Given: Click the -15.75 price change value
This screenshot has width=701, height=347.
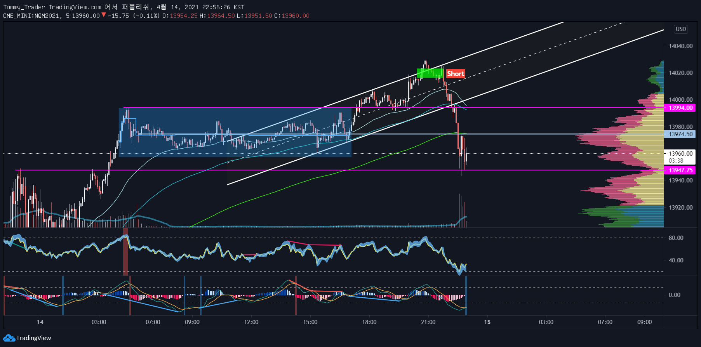Looking at the screenshot, I should click(118, 16).
